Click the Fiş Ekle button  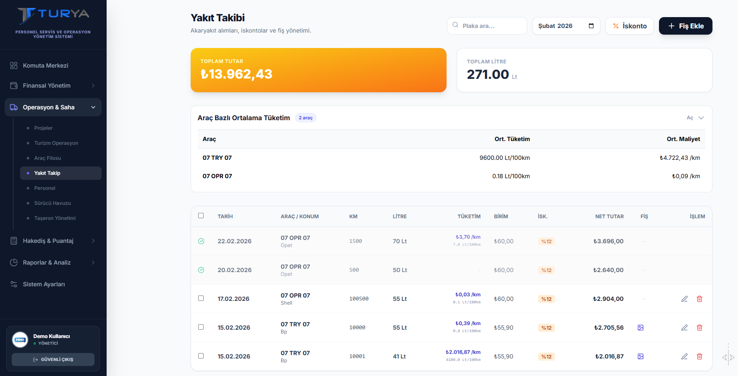pos(685,26)
